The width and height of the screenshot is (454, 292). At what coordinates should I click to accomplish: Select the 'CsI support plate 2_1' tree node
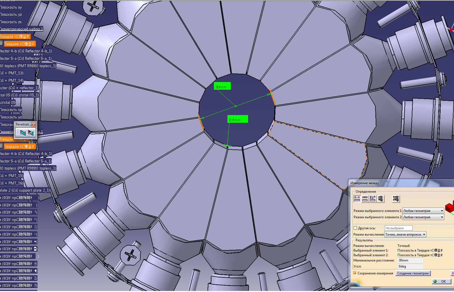coord(25,190)
